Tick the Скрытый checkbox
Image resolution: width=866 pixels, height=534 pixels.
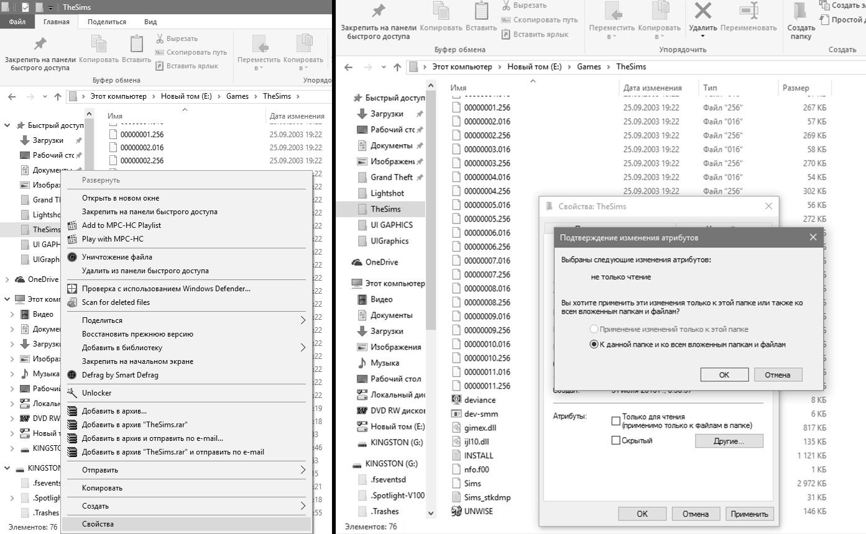tap(616, 440)
